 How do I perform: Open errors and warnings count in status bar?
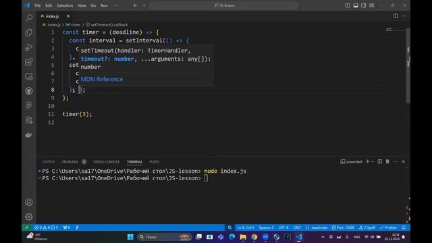pos(46,227)
